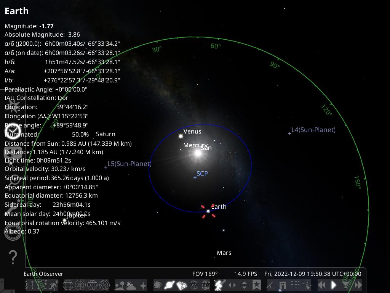Open date and time clock icon
This screenshot has height=293, width=390.
pos(13,131)
